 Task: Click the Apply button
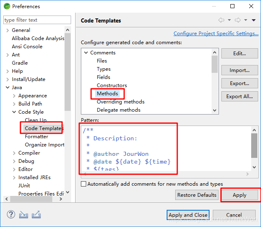tap(239, 195)
